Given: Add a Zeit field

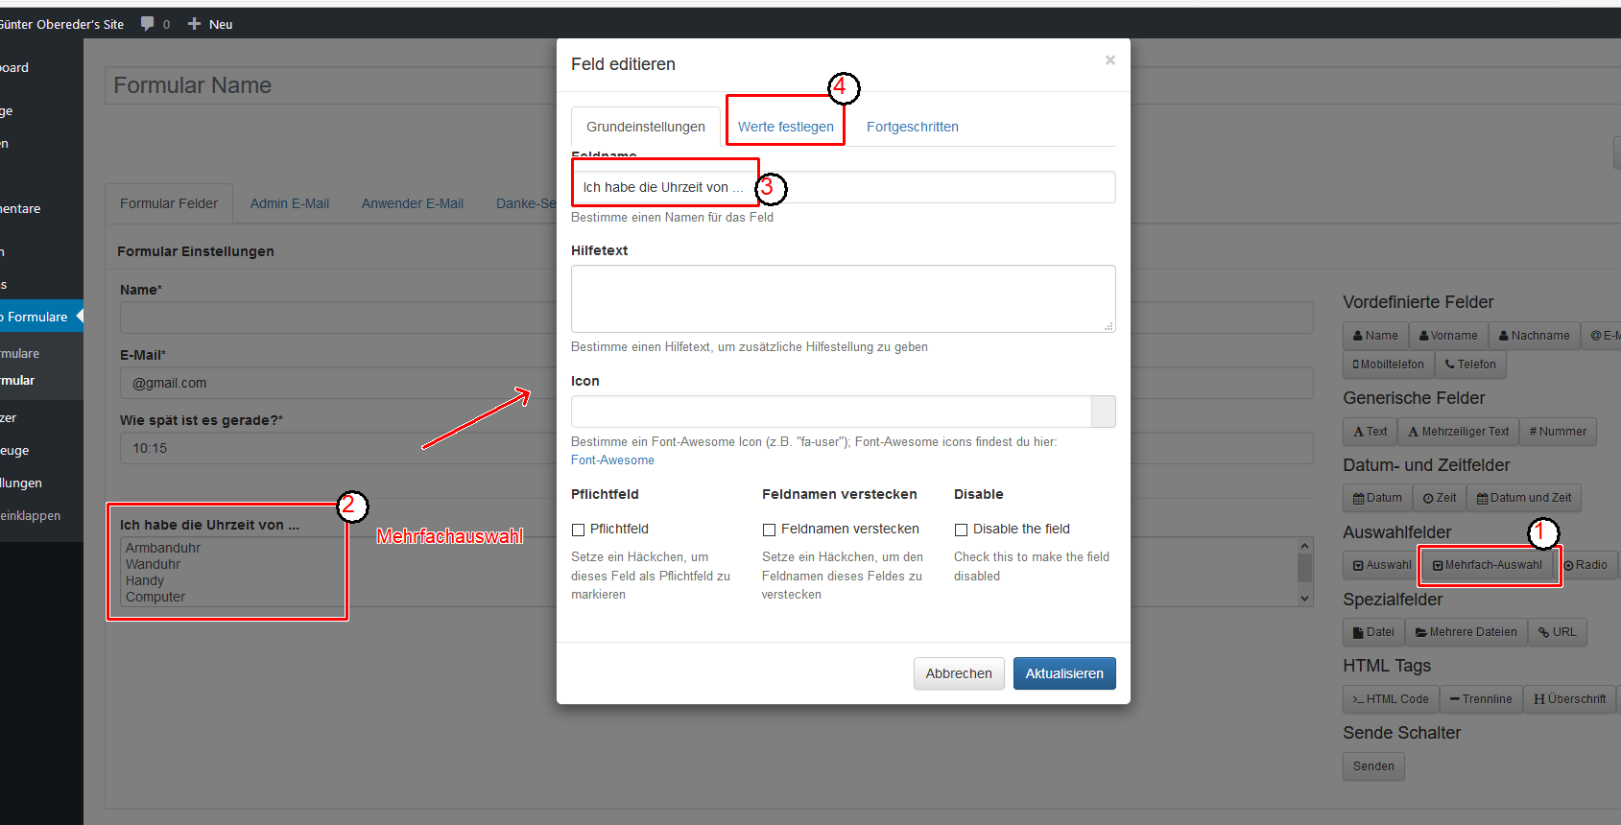Looking at the screenshot, I should tap(1439, 498).
